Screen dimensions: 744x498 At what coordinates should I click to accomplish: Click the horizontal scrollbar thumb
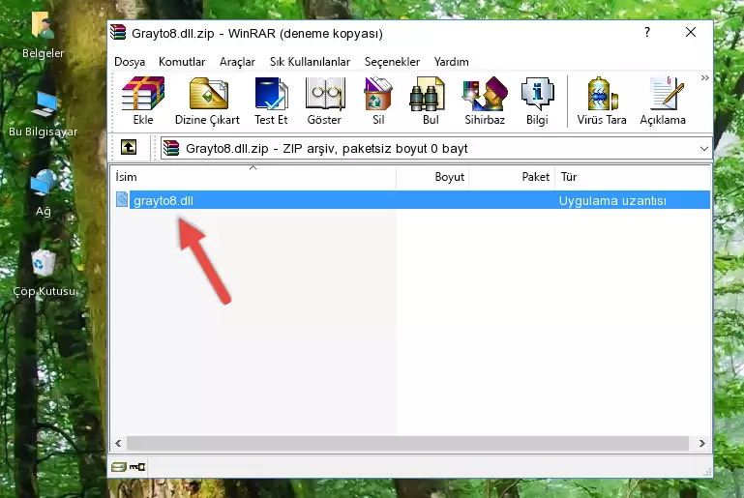pyautogui.click(x=407, y=444)
